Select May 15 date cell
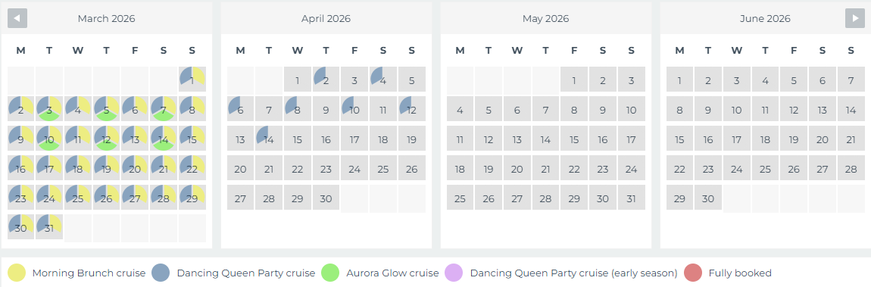This screenshot has width=871, height=287. coord(574,139)
